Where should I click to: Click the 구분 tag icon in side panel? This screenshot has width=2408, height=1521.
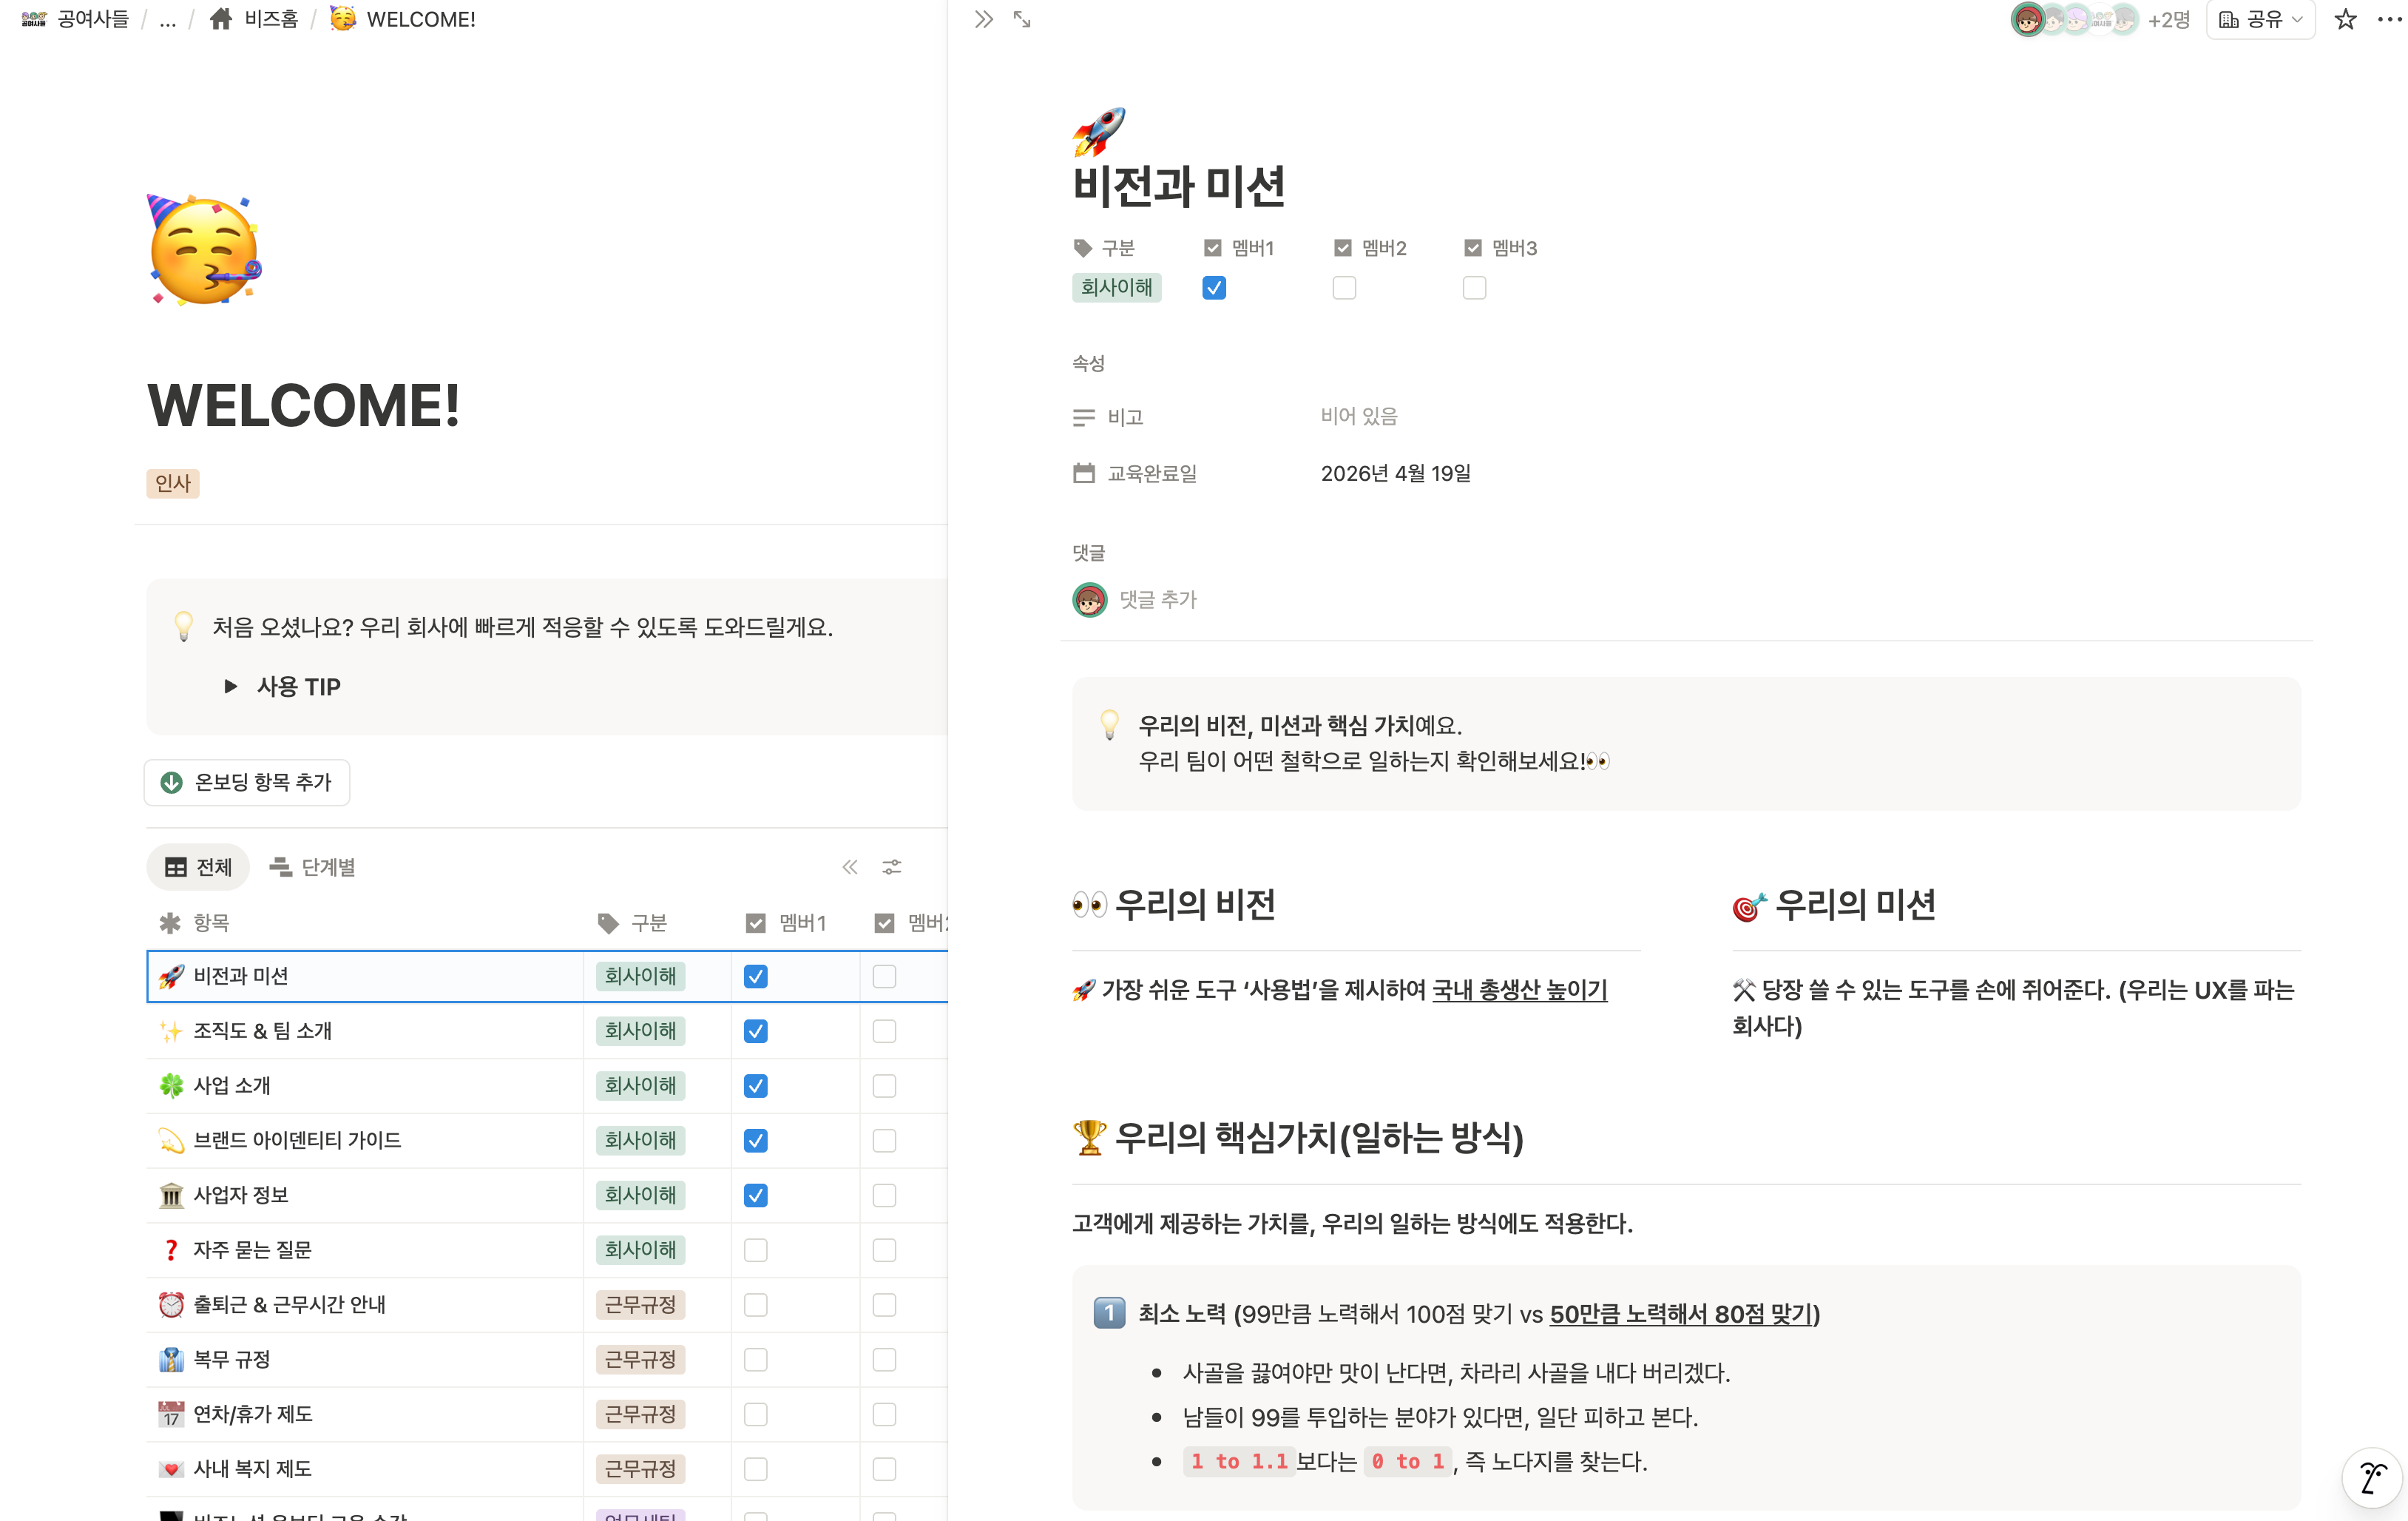[x=1082, y=248]
